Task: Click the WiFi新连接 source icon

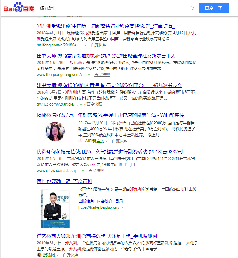Action: pos(81,141)
